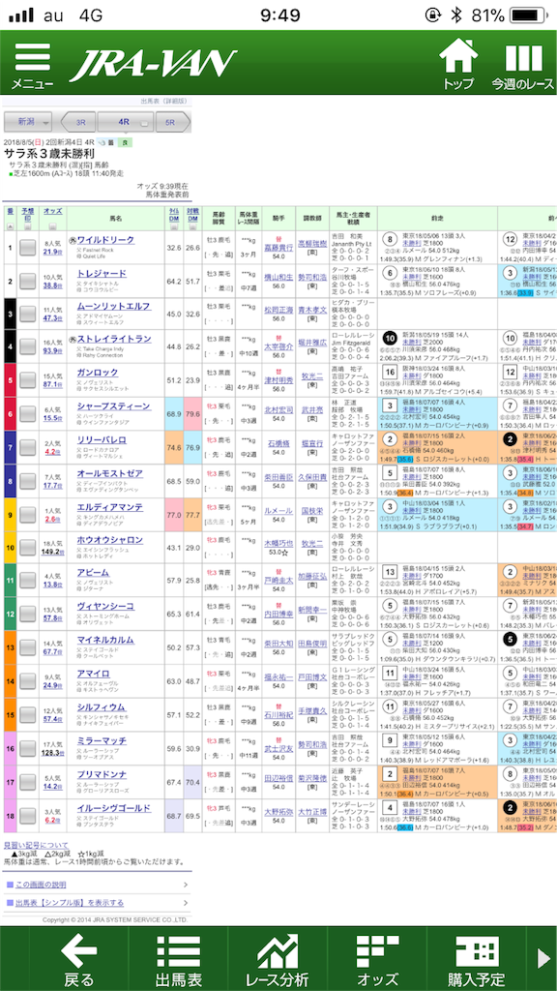
Task: Go to the 5R race tab
Action: click(x=170, y=122)
